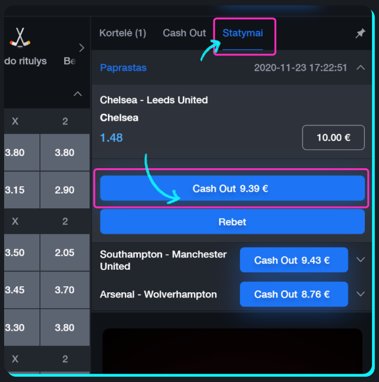The image size is (379, 382).
Task: Click the Chelsea - Leeds United match title
Action: (x=154, y=100)
